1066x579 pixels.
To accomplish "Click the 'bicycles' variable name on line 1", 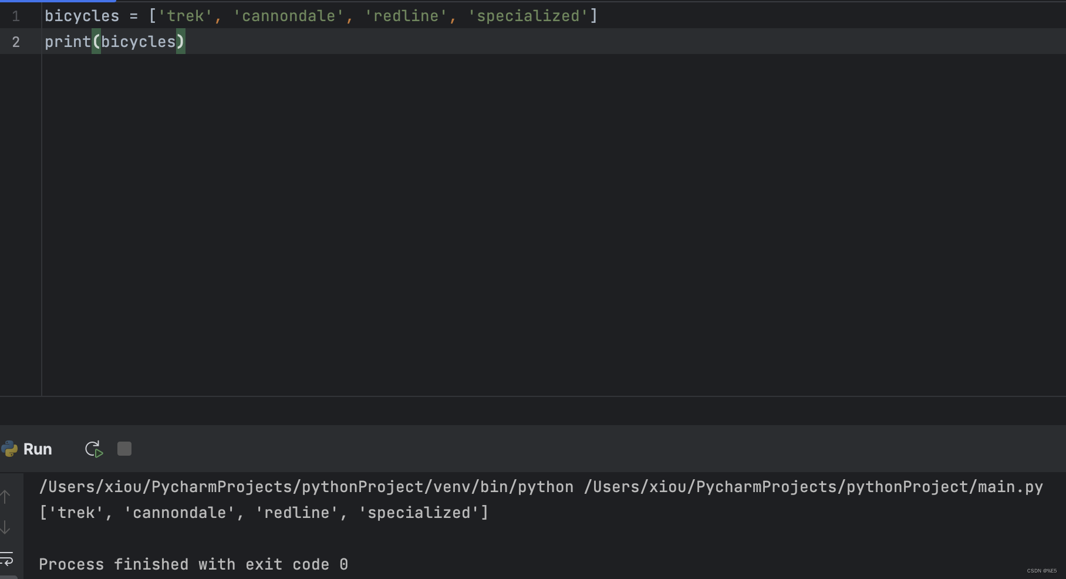I will pos(82,16).
